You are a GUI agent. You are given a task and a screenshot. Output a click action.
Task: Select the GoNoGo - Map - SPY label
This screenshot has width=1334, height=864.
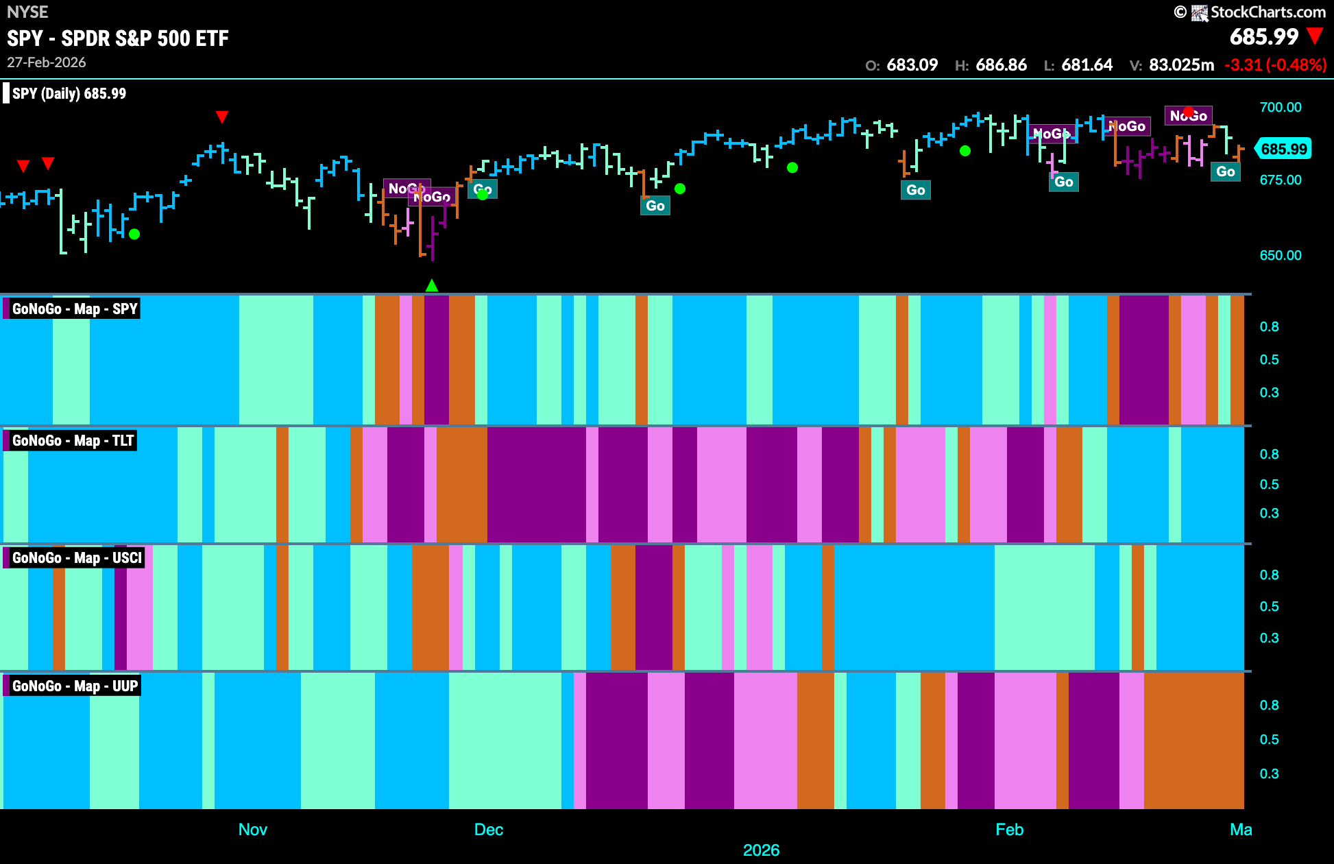[72, 309]
